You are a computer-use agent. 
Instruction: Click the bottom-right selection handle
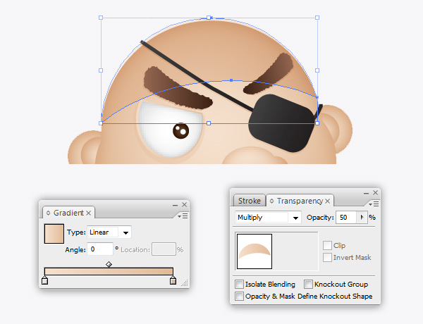[317, 123]
